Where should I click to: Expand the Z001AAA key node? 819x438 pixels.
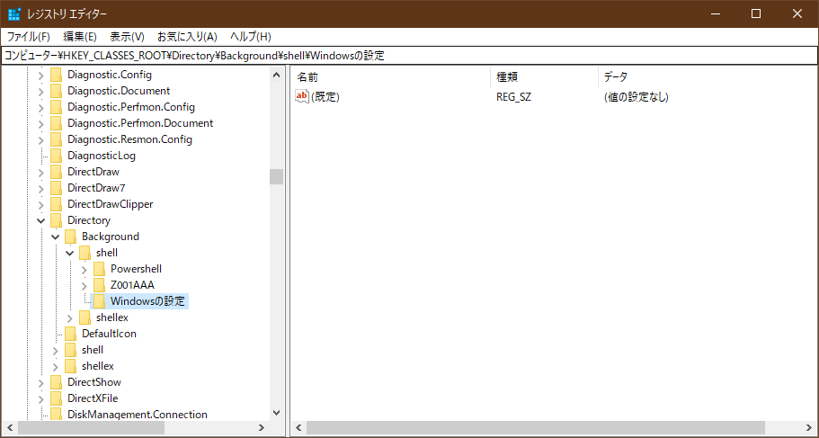click(x=84, y=285)
